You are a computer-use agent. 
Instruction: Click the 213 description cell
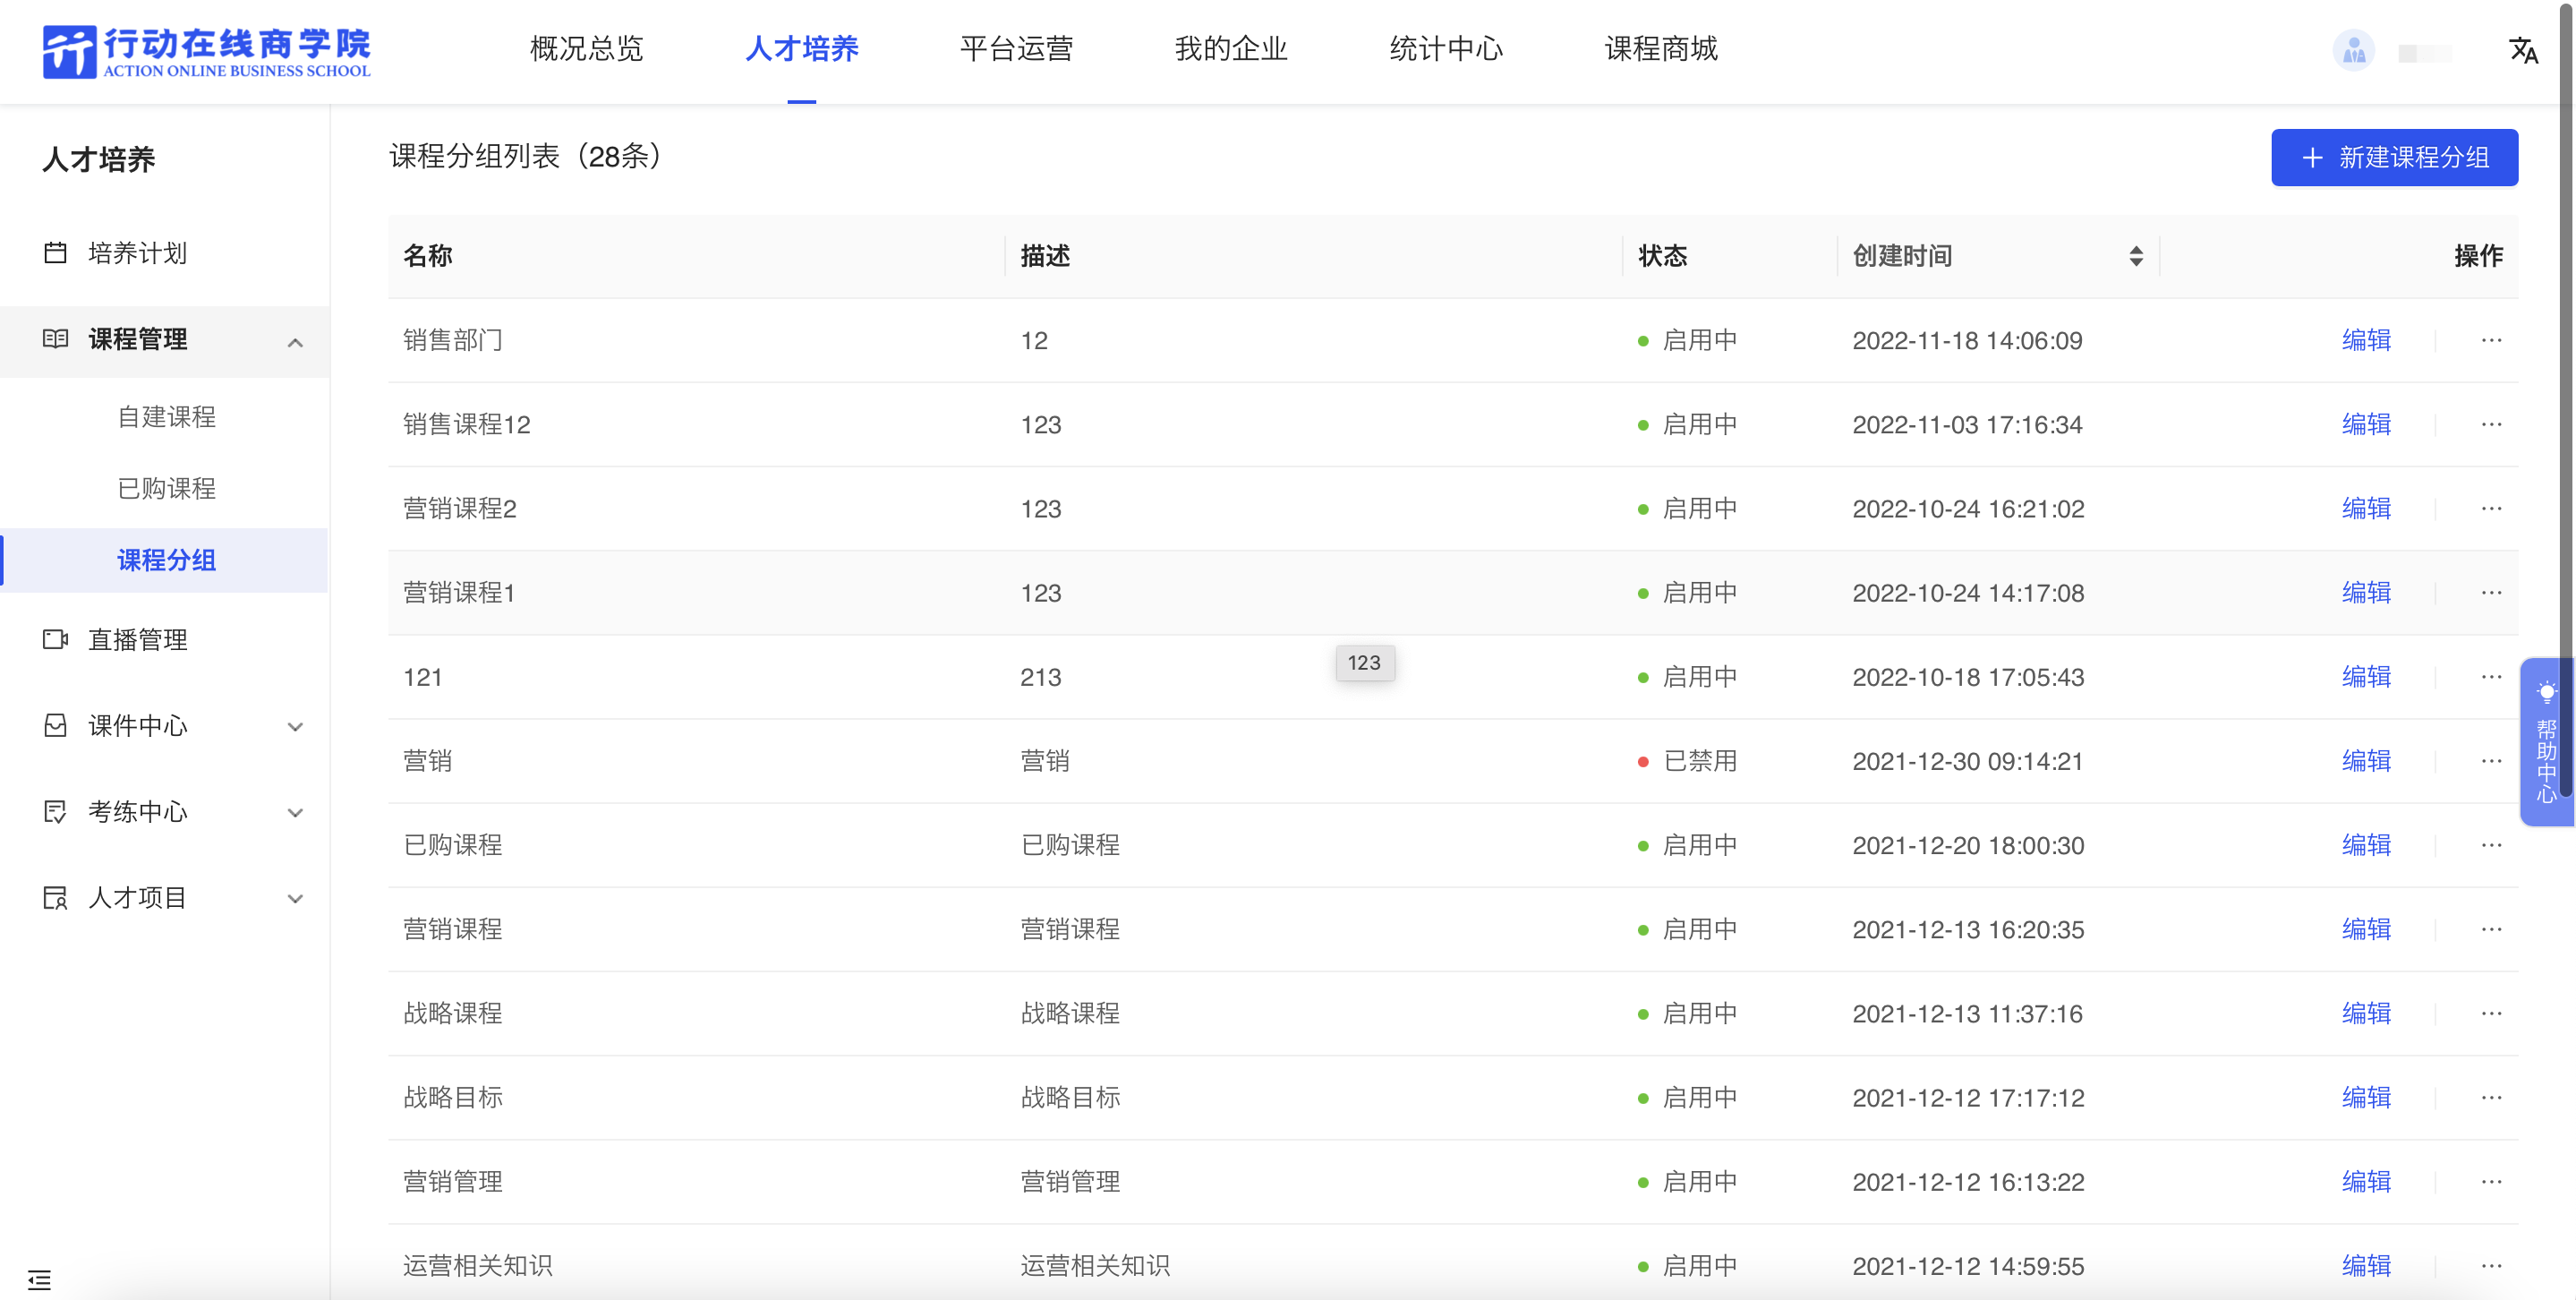click(1040, 677)
